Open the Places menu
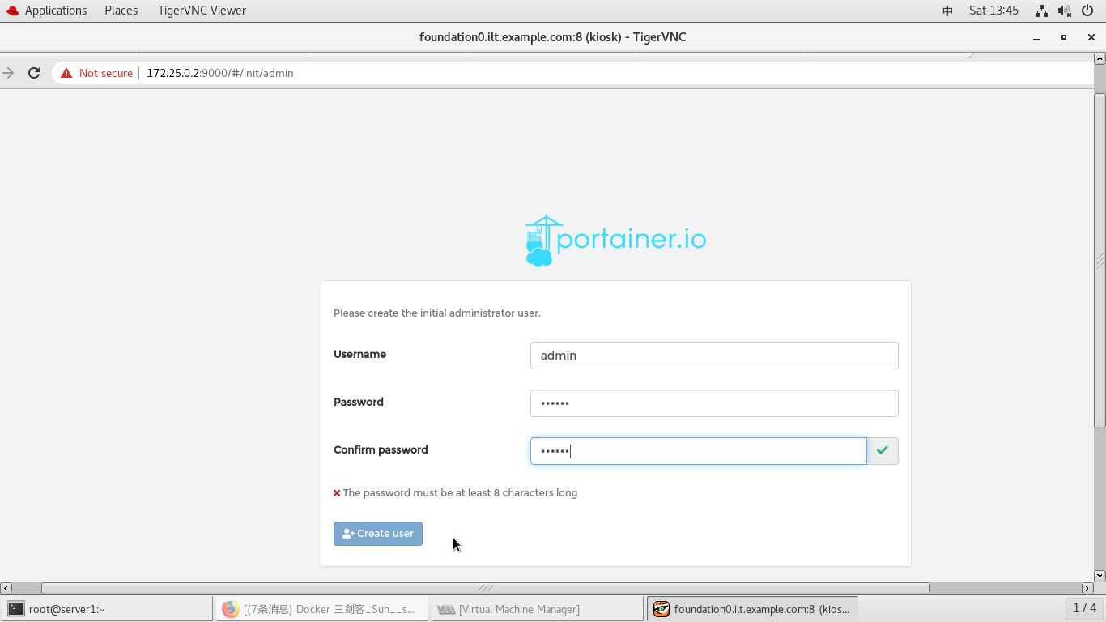This screenshot has height=622, width=1106. click(x=121, y=11)
